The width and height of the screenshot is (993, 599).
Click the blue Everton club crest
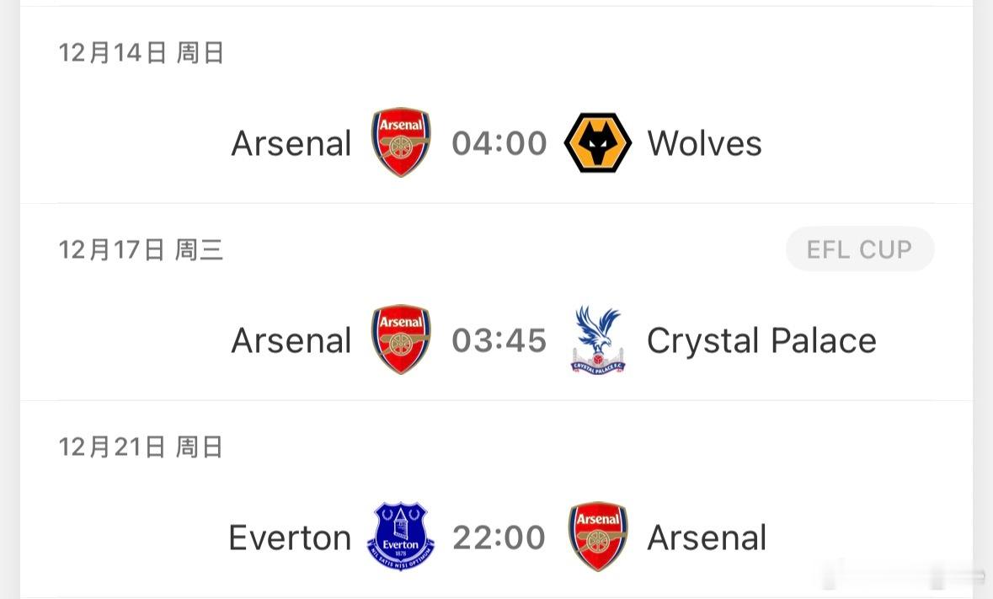click(401, 537)
